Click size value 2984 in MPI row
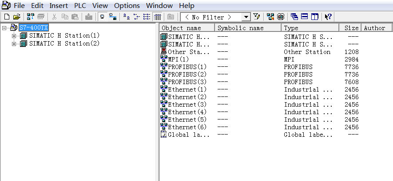This screenshot has width=393, height=181. (351, 59)
